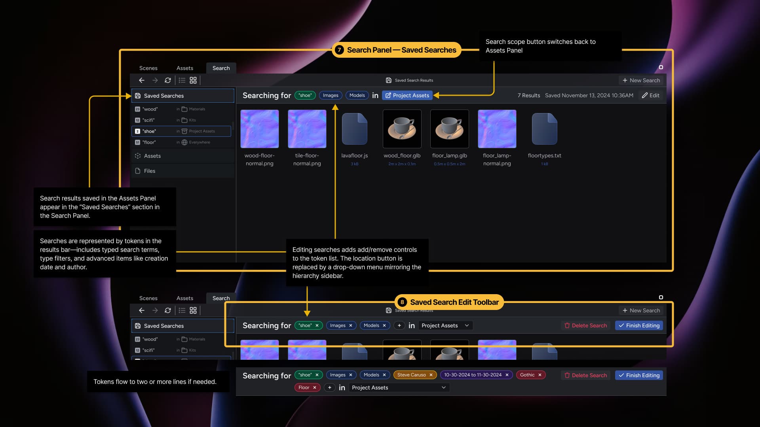Click Finish Editing to save changes
760x427 pixels.
point(638,325)
